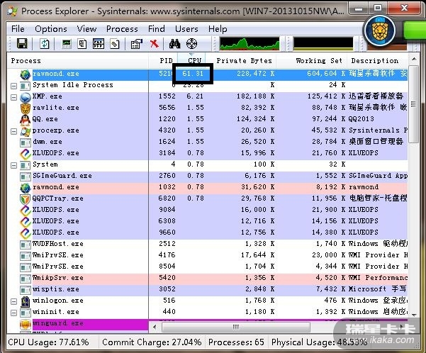Click icon of XLUEOPS.exe with PID 3184
426x353 pixels.
pos(26,154)
